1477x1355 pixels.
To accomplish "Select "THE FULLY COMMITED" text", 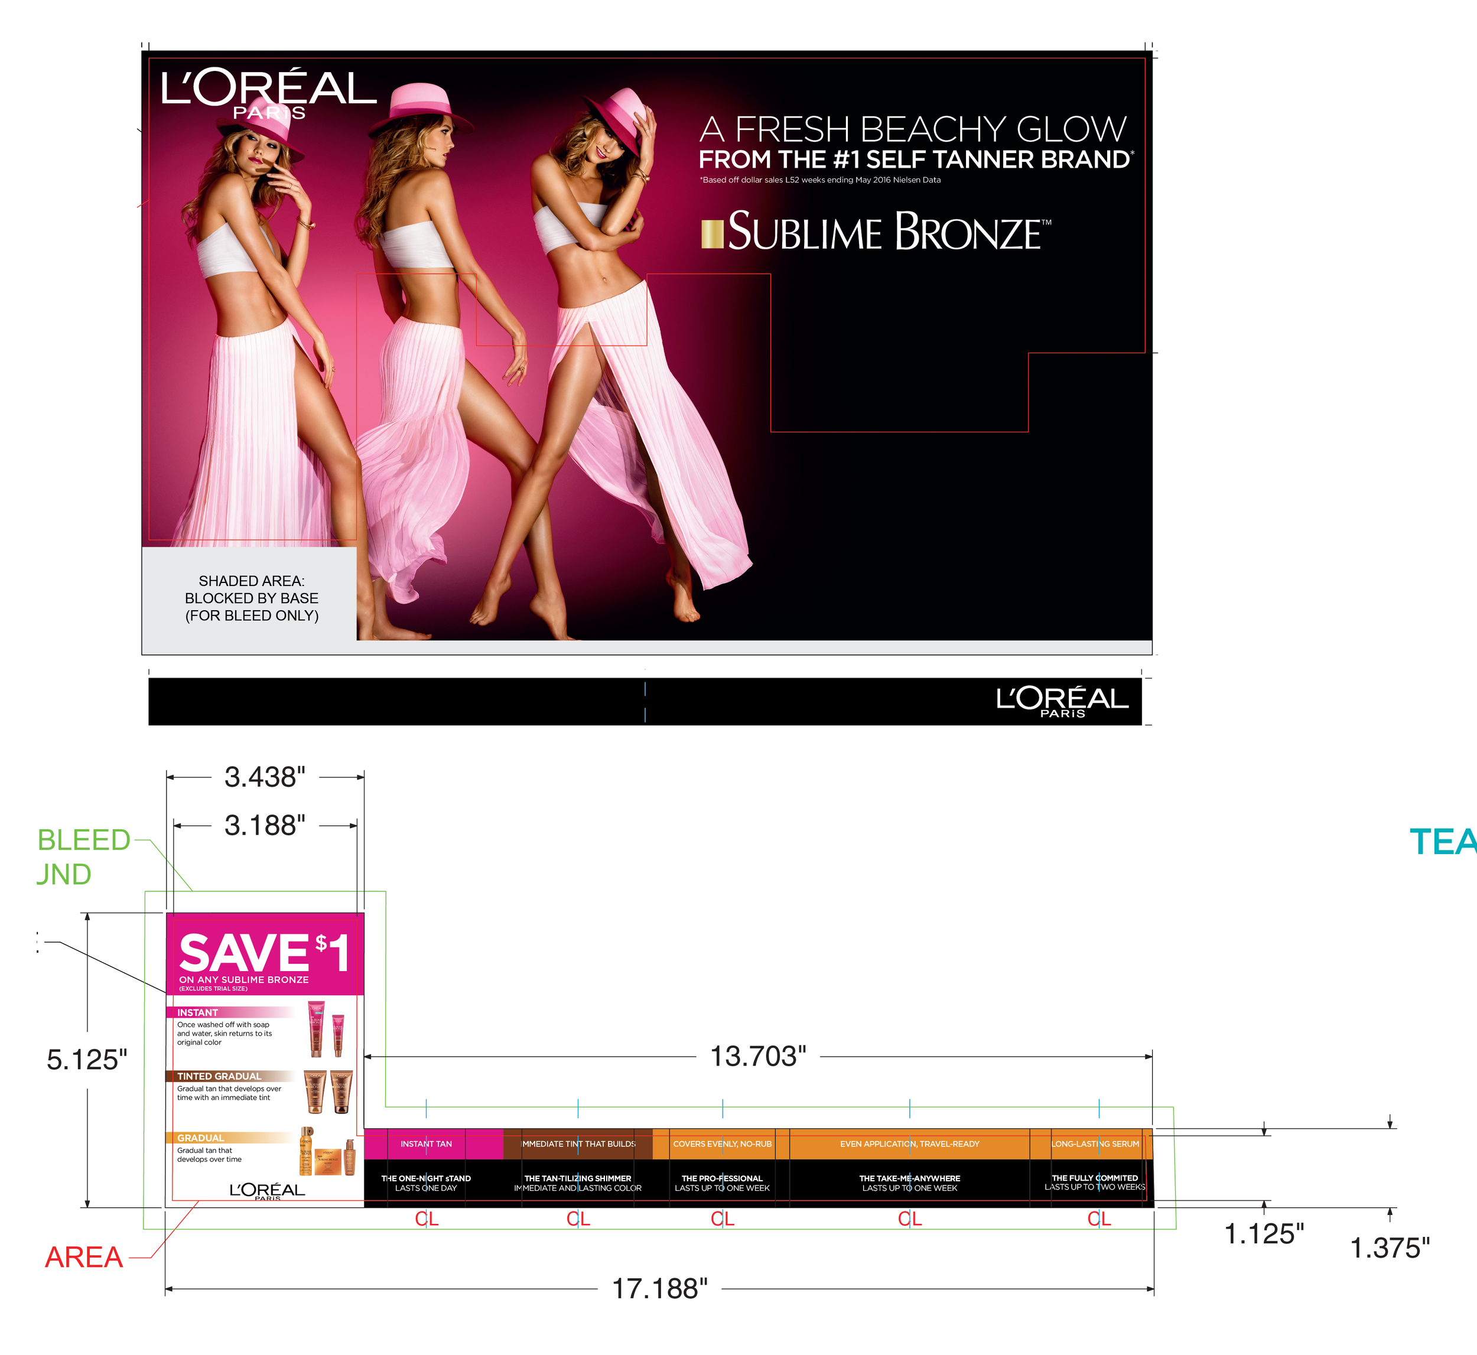I will [x=1095, y=1178].
